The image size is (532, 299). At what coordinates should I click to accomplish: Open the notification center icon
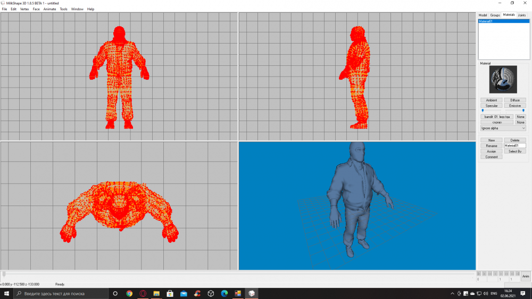click(523, 294)
